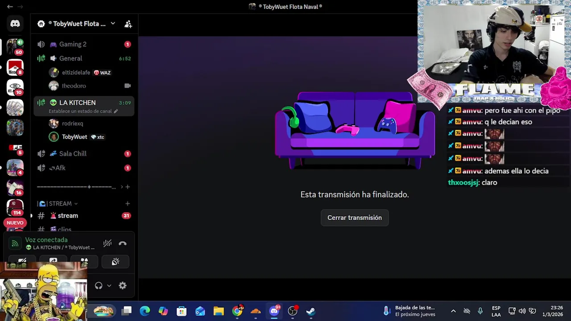This screenshot has height=321, width=571.
Task: Set a channel status under LA KITCHEN
Action: click(83, 111)
